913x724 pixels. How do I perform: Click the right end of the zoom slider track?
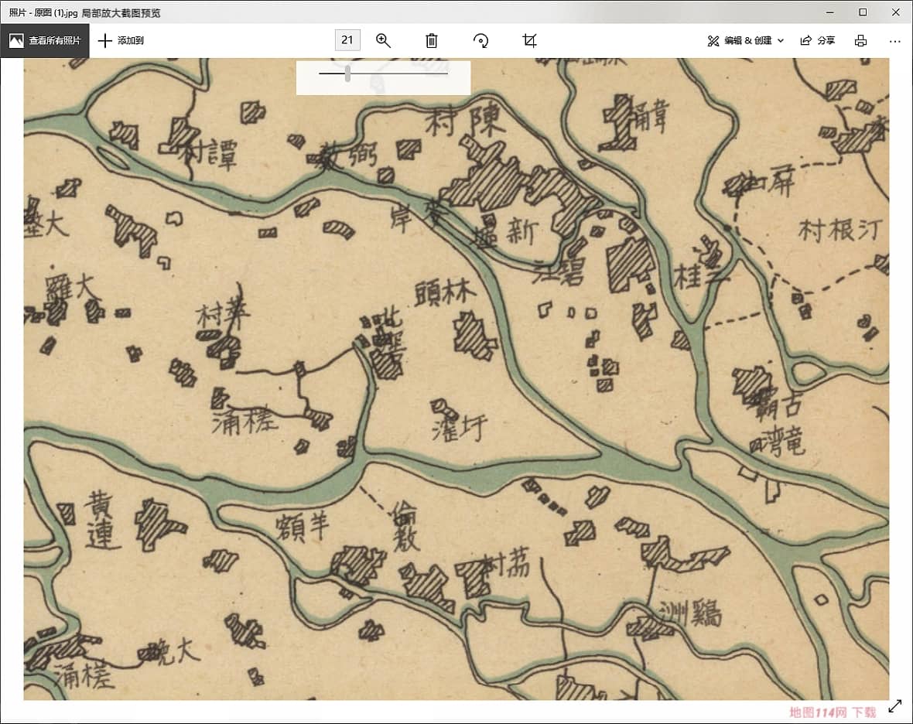tap(446, 73)
